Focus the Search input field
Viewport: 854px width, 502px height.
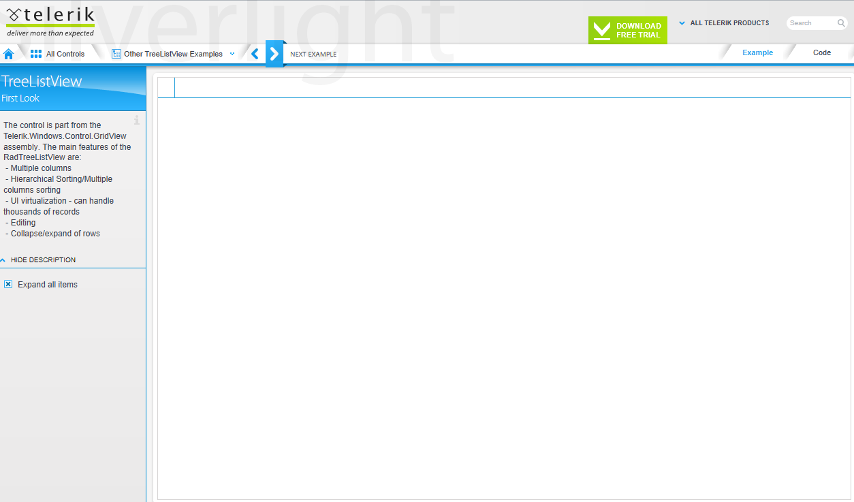[812, 23]
